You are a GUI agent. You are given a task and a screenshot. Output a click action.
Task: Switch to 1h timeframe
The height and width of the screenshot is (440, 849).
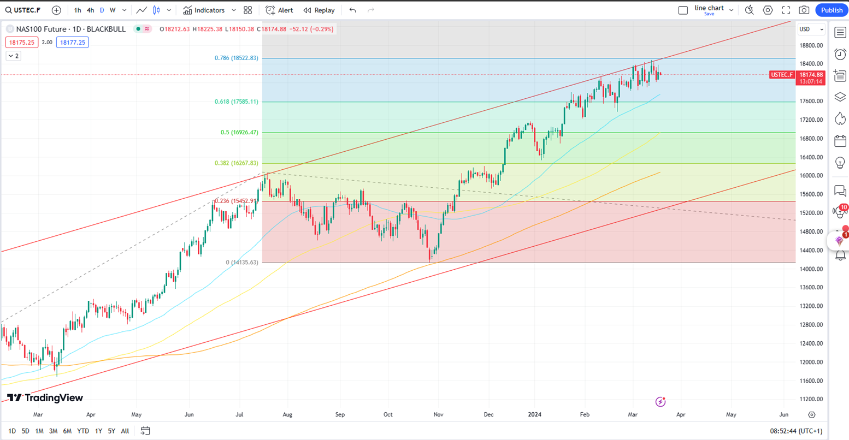point(78,10)
